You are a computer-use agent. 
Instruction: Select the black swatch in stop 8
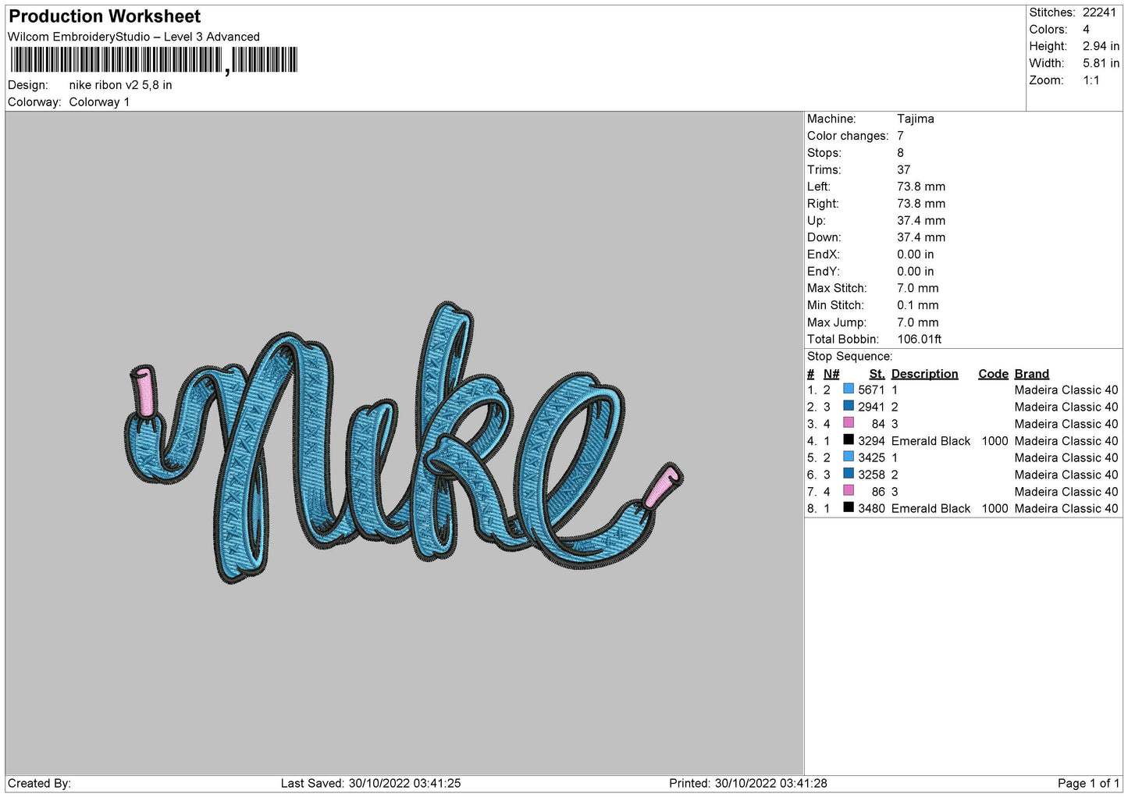coord(849,507)
